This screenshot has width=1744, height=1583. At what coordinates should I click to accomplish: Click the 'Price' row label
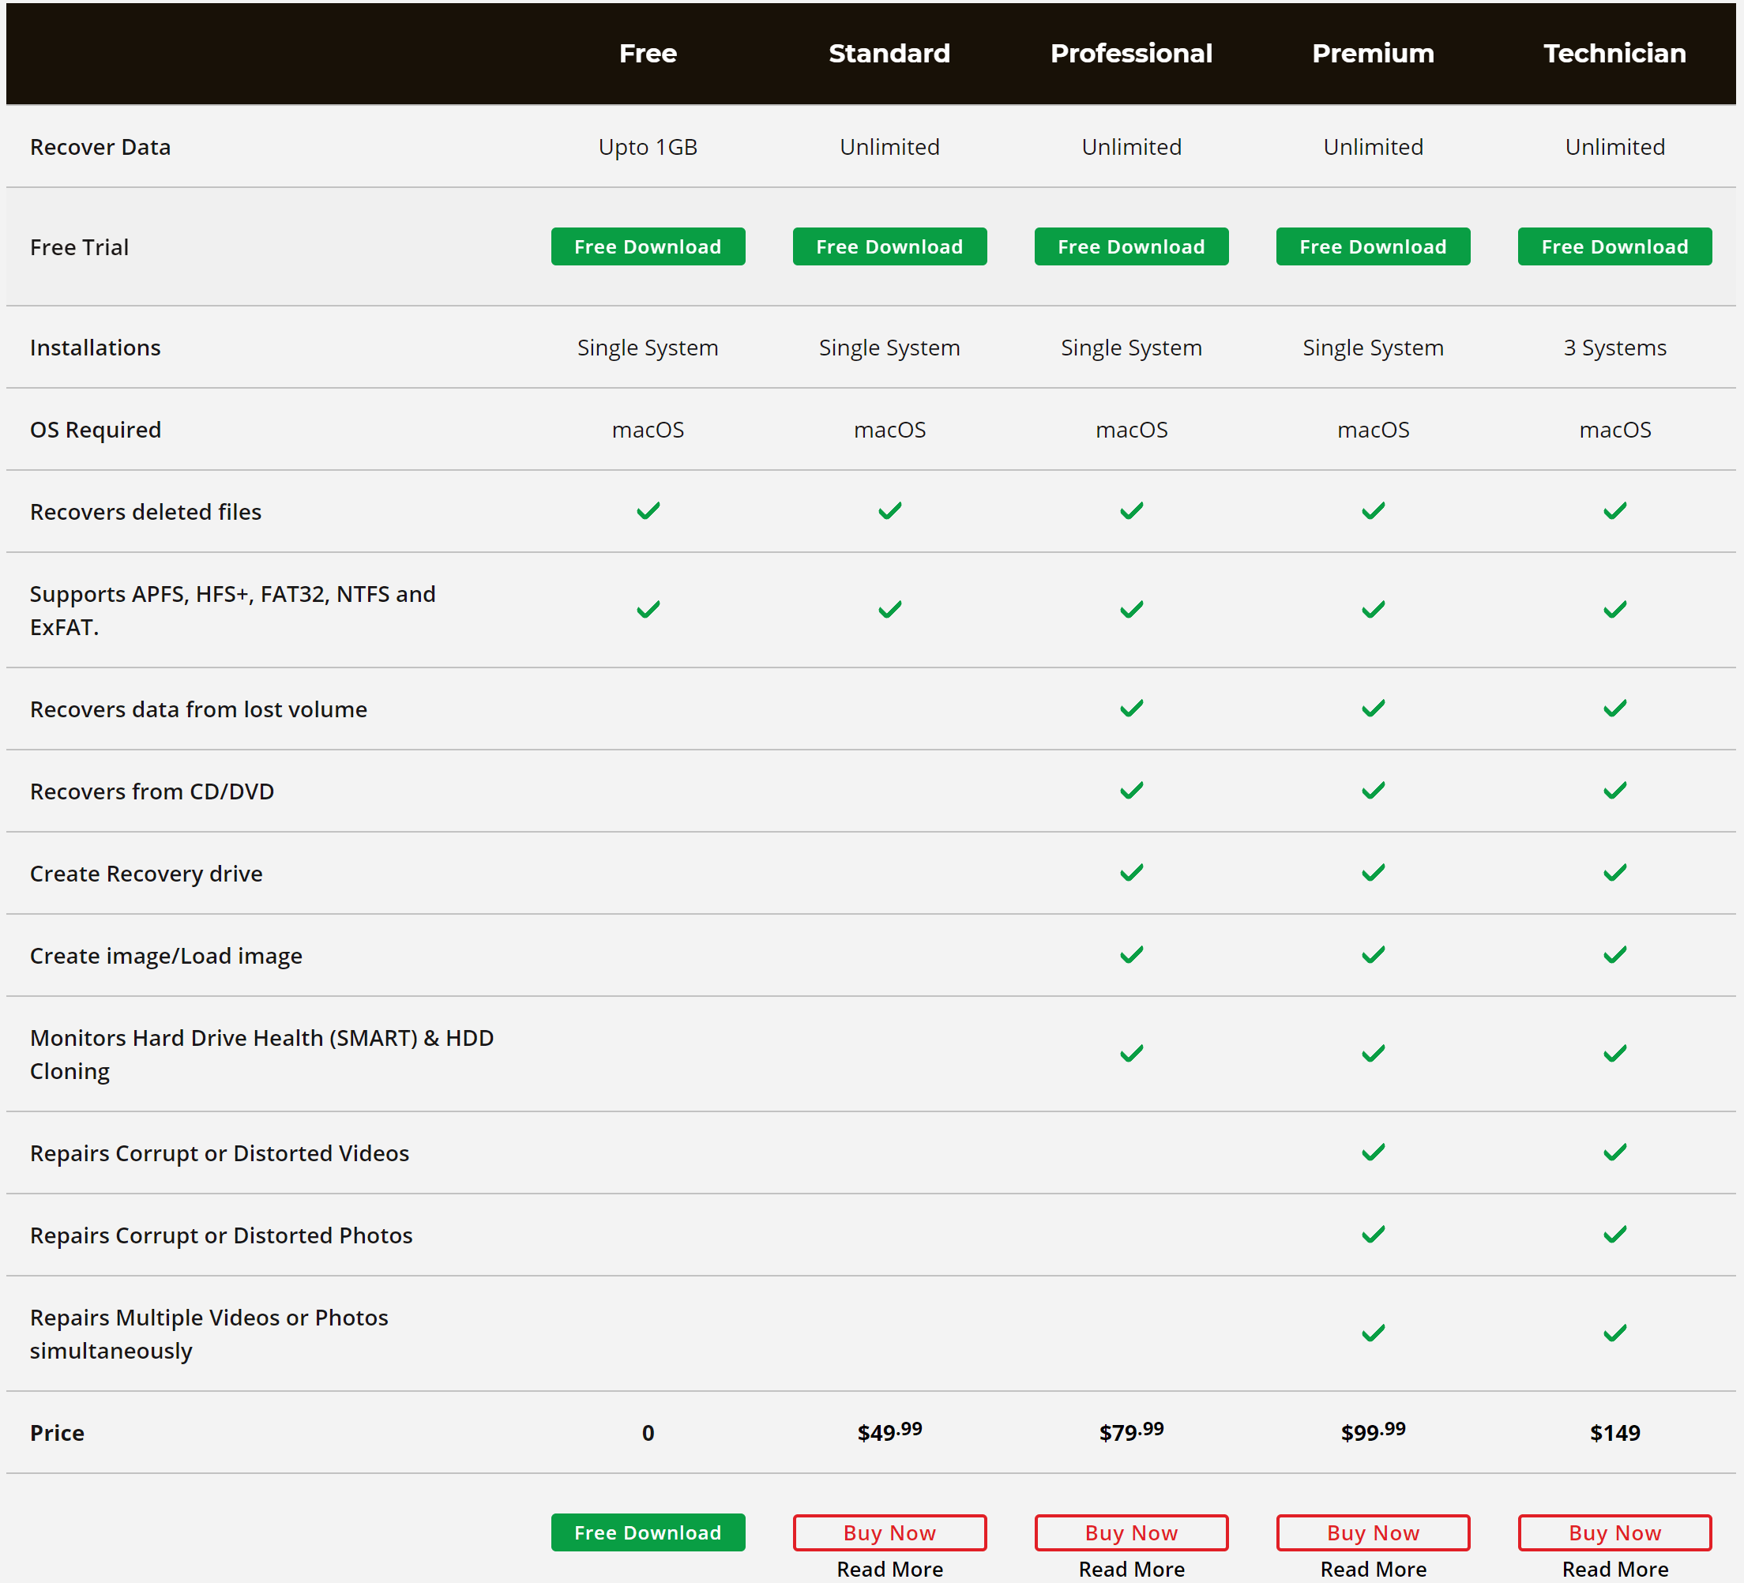pos(57,1432)
